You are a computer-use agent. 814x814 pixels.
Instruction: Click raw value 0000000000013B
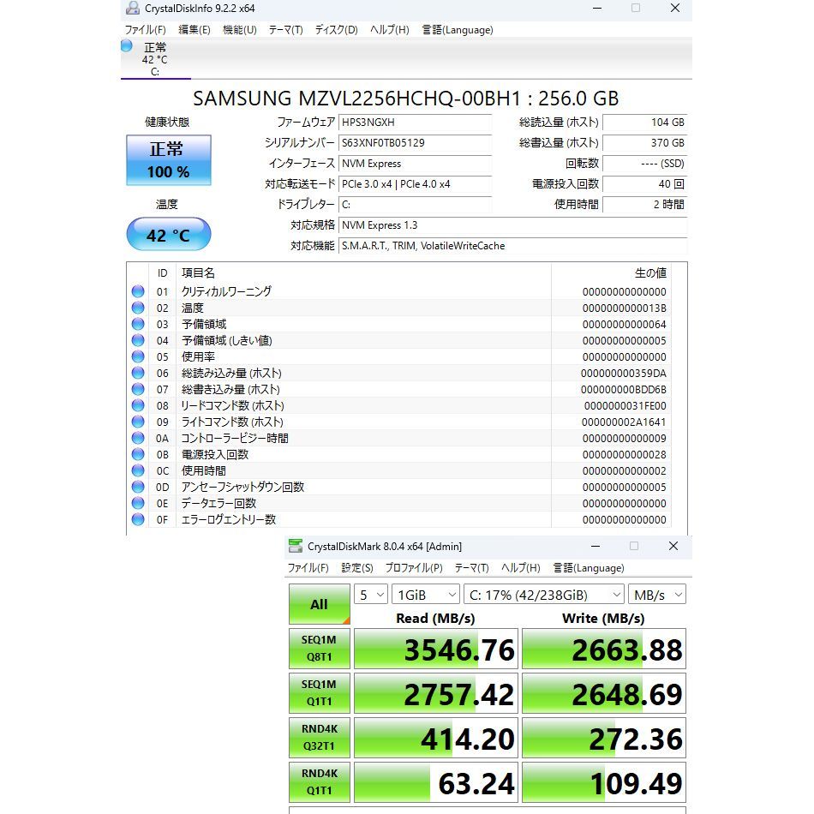(x=624, y=308)
